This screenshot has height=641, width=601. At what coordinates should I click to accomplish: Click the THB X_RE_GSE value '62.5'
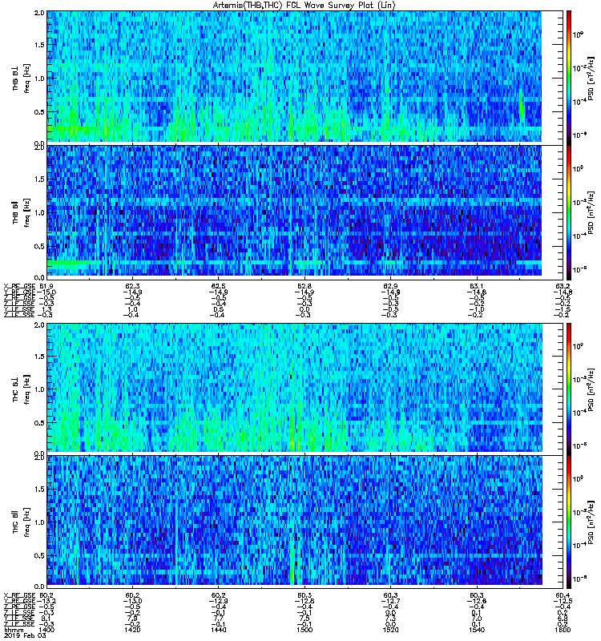pyautogui.click(x=219, y=286)
